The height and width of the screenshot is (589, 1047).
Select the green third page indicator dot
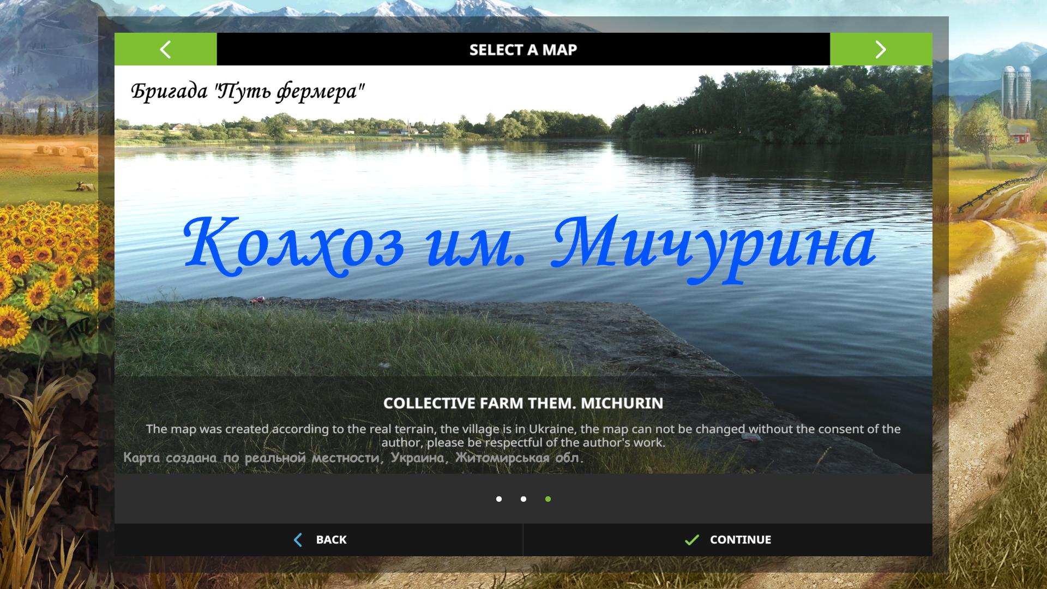[548, 499]
